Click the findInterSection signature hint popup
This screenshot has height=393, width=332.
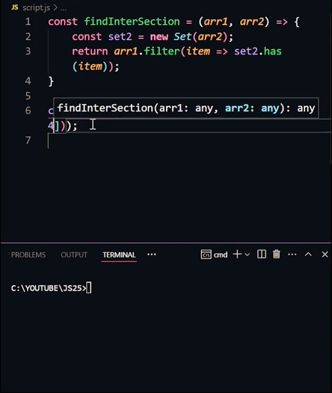[x=186, y=108]
